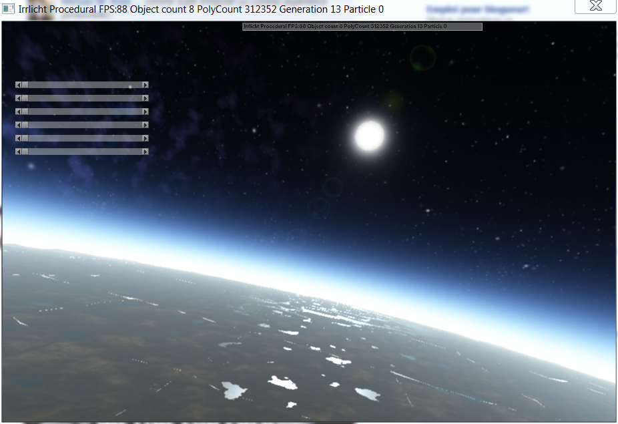Click right arrow of the third scrollbar
618x424 pixels.
(x=145, y=112)
